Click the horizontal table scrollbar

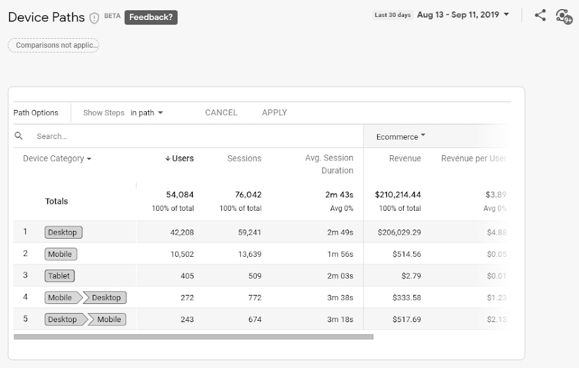193,336
